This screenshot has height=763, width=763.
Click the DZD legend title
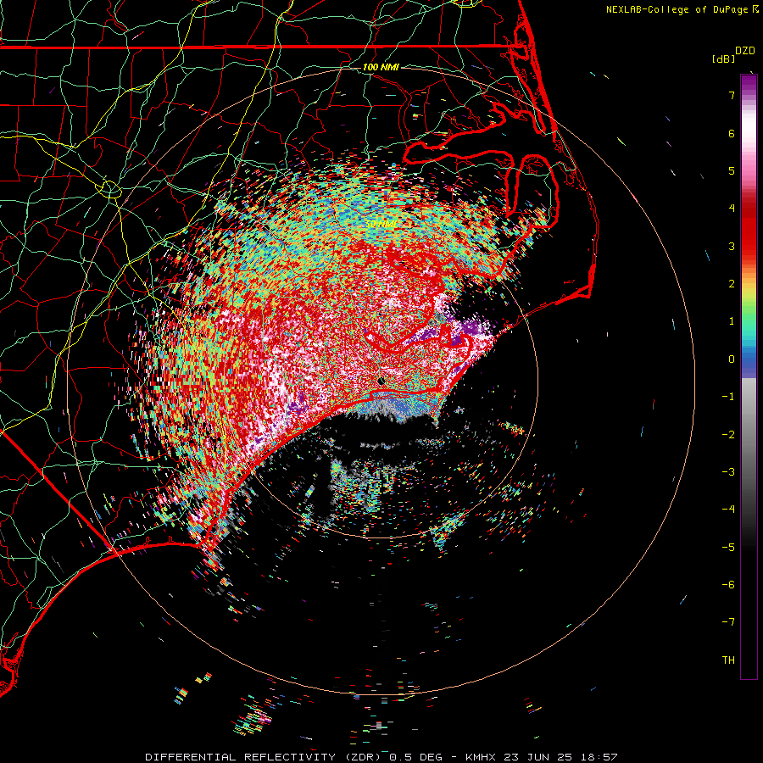point(745,51)
